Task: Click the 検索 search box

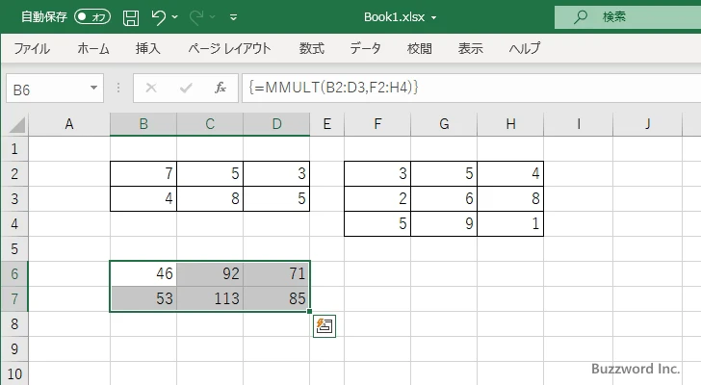Action: pos(628,17)
